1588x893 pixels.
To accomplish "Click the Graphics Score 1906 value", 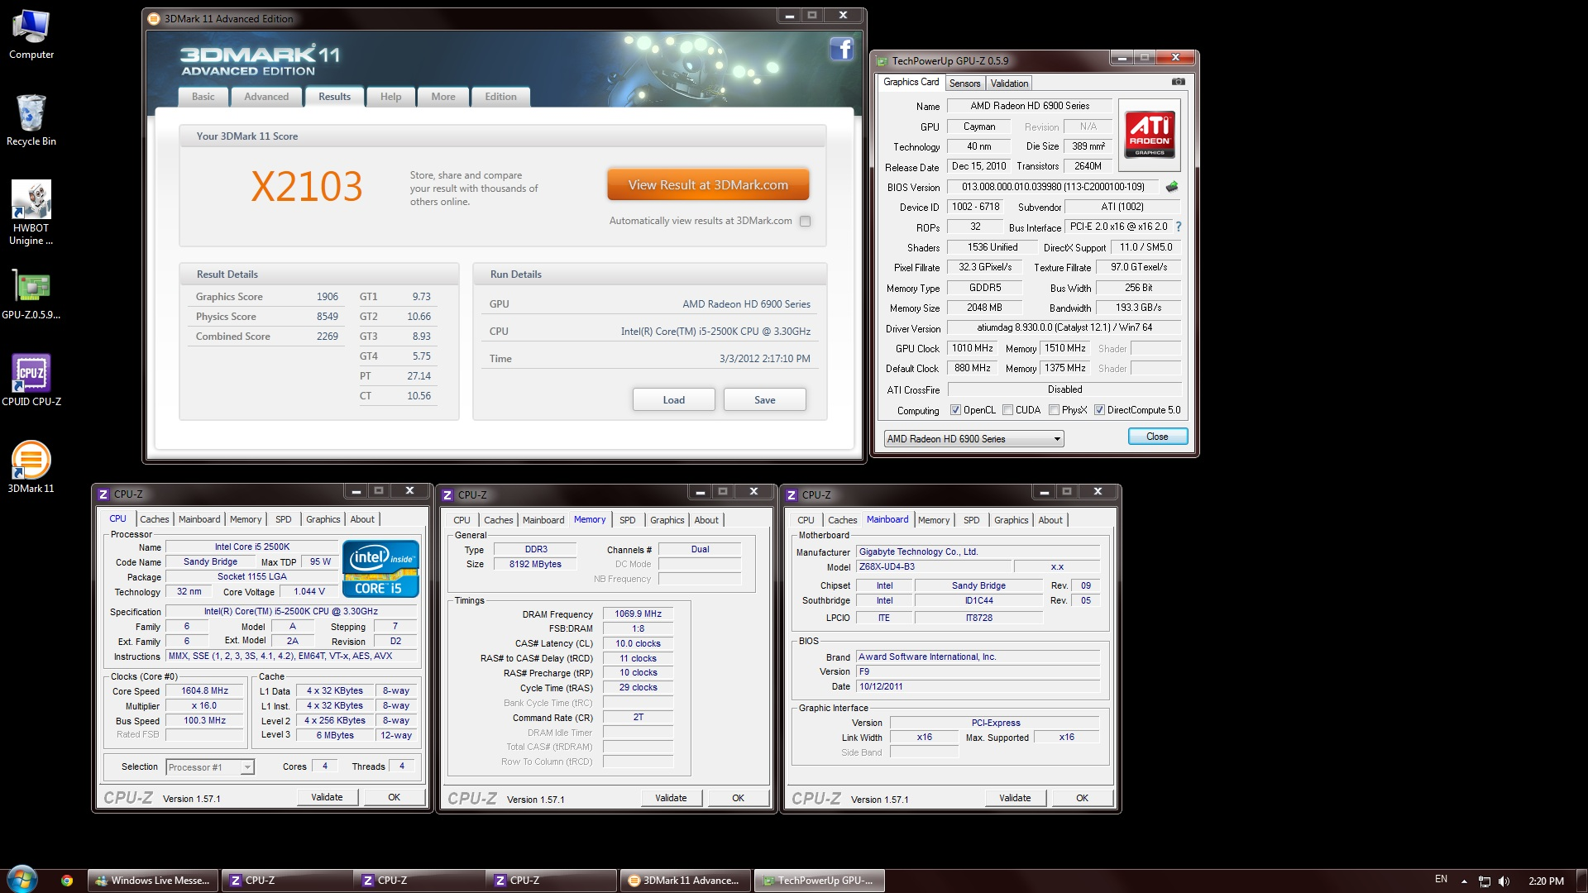I will point(327,297).
